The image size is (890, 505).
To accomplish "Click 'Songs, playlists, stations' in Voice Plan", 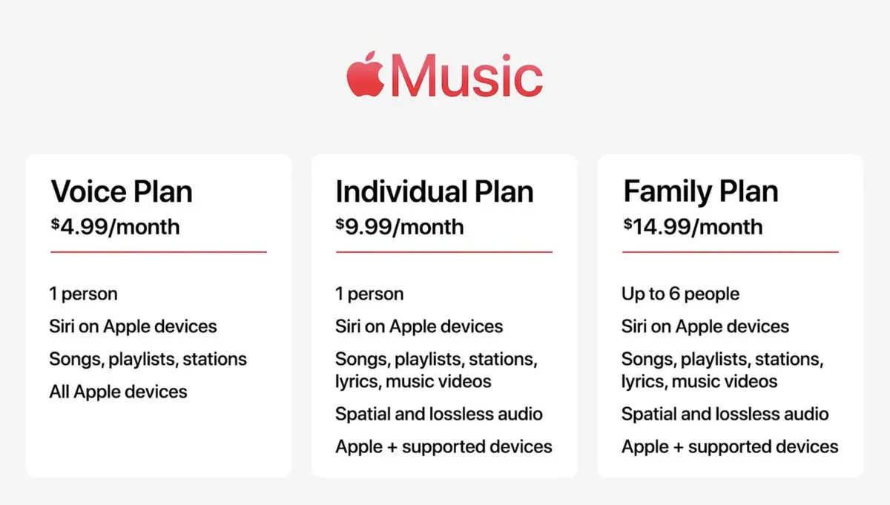I will [148, 359].
